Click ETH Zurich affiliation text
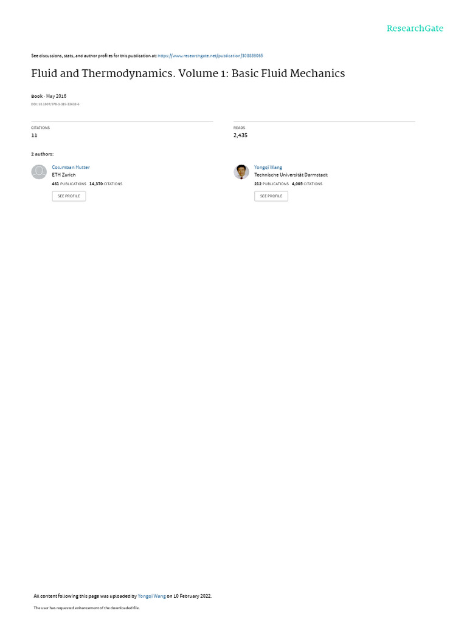 click(x=63, y=175)
